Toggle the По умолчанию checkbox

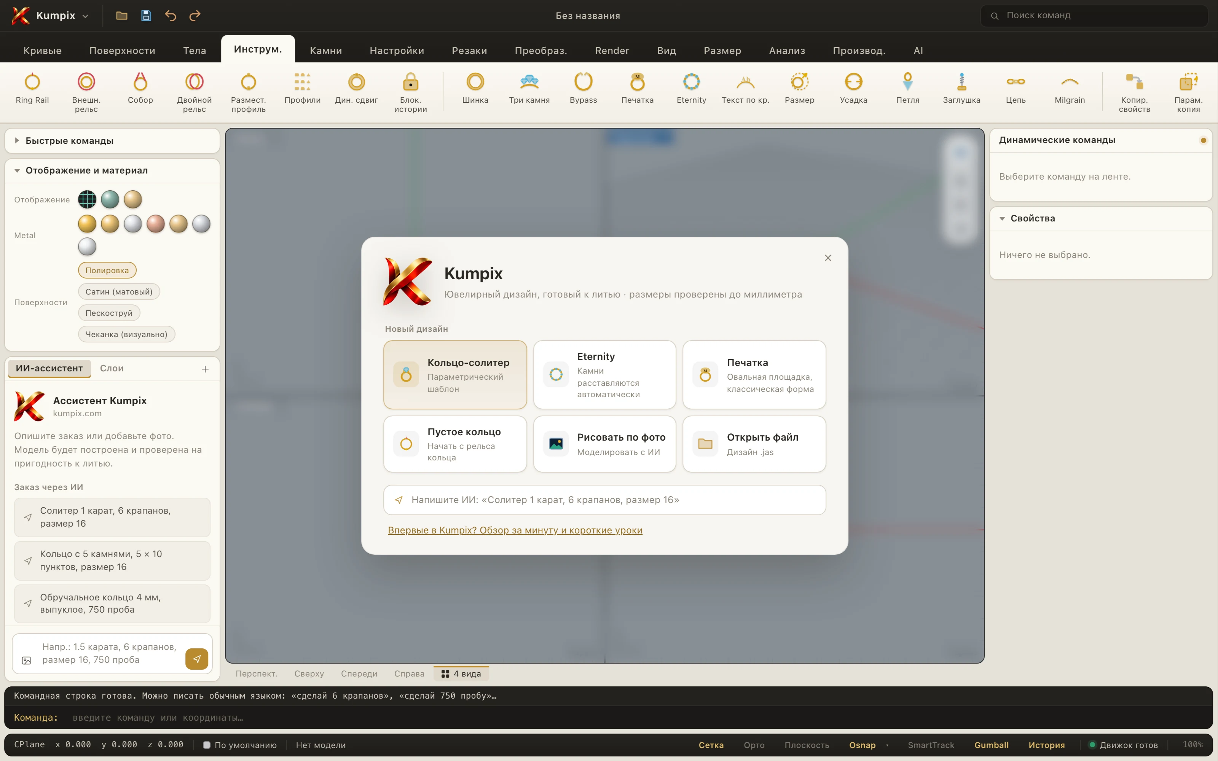click(x=206, y=745)
